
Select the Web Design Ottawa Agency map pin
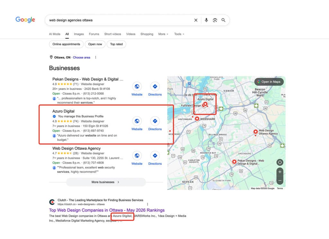point(255,132)
